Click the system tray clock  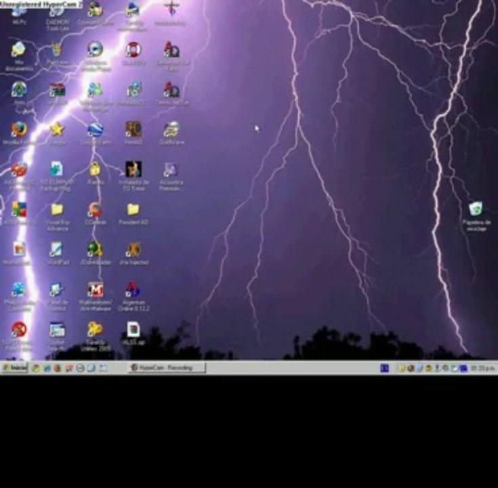[482, 368]
